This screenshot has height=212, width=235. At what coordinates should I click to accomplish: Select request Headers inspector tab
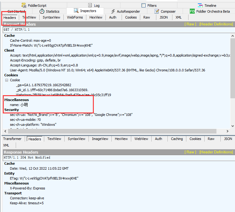point(10,18)
